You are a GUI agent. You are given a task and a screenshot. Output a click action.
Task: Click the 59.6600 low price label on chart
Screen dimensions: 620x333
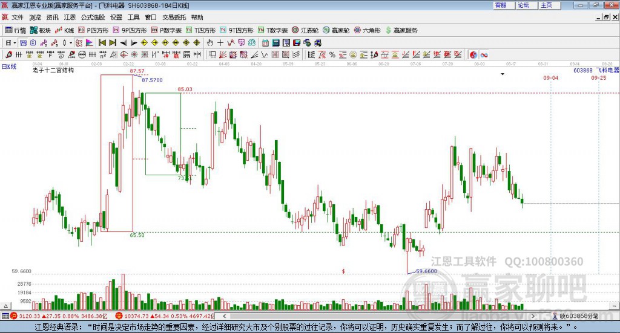(x=427, y=271)
